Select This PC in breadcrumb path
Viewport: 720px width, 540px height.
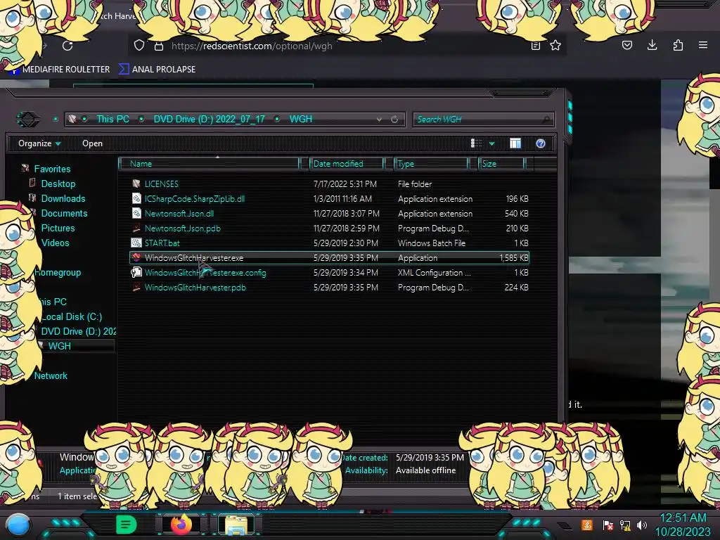click(112, 119)
